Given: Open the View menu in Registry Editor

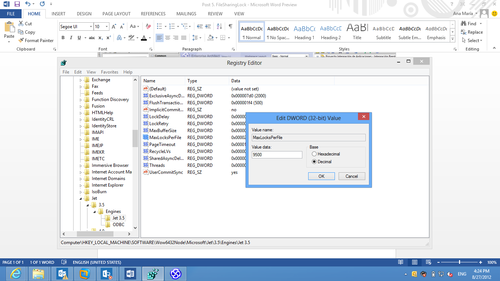Looking at the screenshot, I should click(x=92, y=72).
